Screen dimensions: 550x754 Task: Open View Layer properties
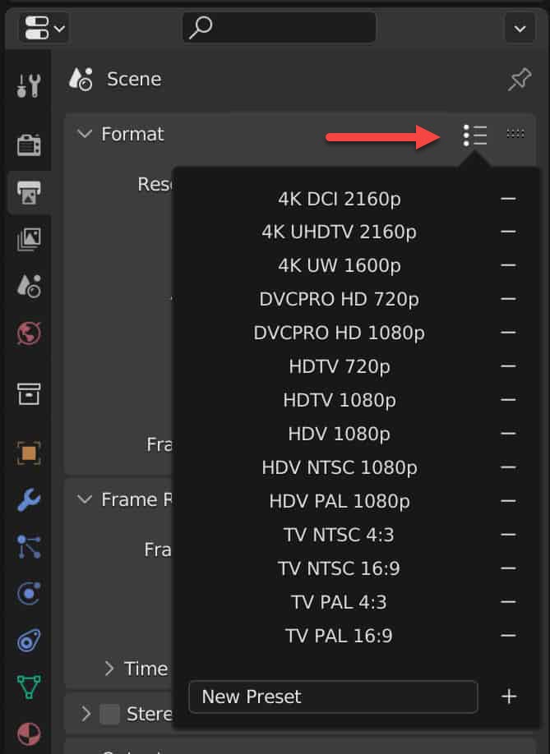click(x=29, y=241)
